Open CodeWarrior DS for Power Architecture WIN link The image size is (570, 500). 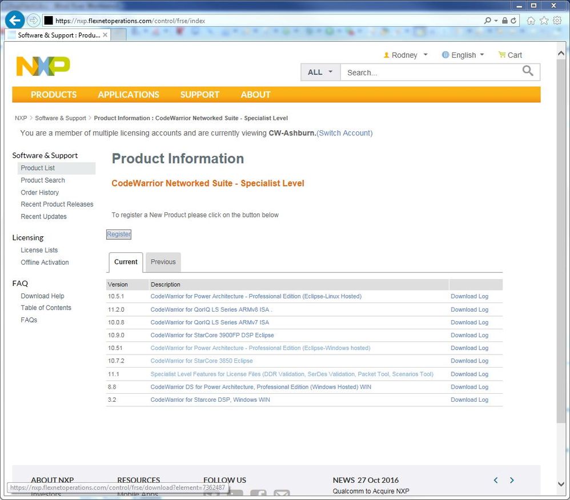tap(260, 387)
